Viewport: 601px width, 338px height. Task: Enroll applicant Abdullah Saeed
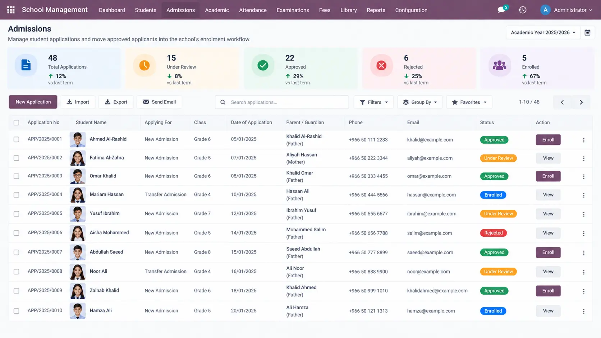click(x=548, y=253)
